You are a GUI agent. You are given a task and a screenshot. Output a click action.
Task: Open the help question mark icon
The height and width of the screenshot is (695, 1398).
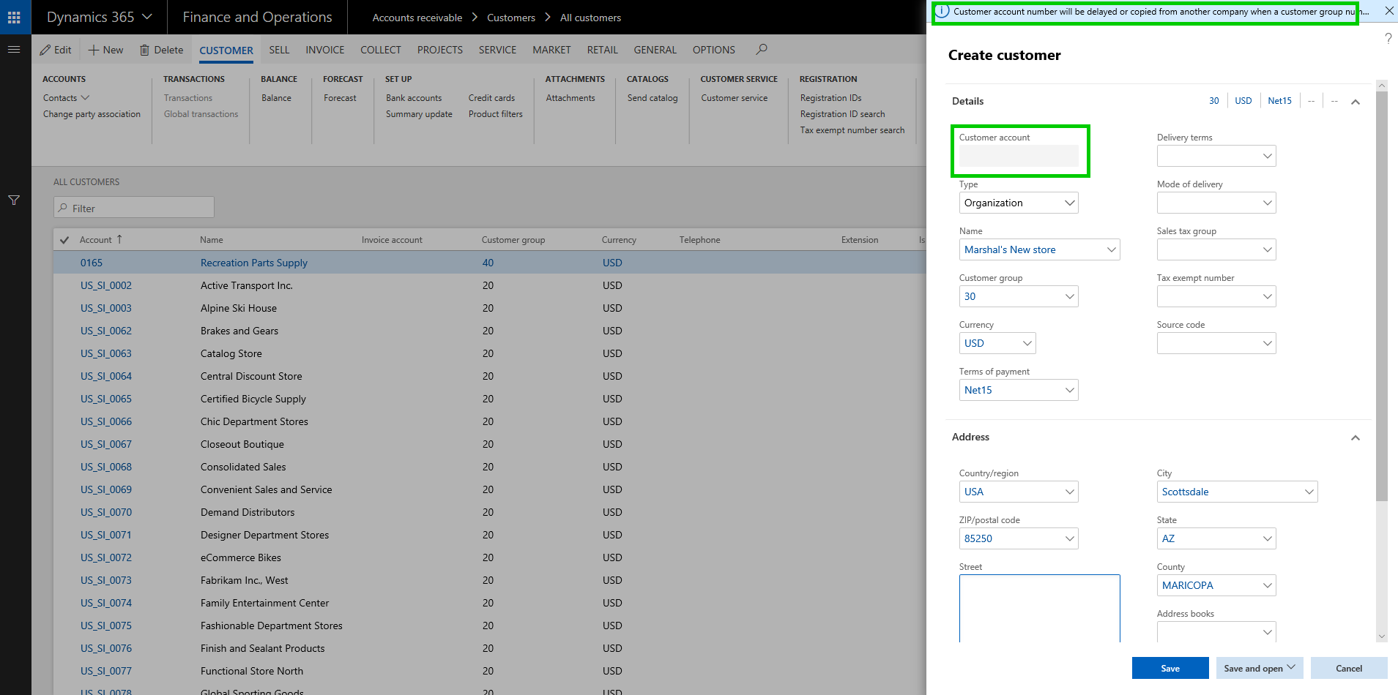[x=1388, y=39]
